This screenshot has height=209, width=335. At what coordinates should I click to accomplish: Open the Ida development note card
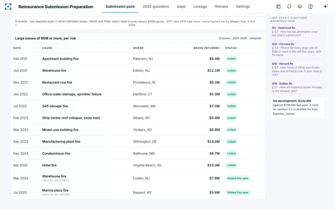pos(297,107)
